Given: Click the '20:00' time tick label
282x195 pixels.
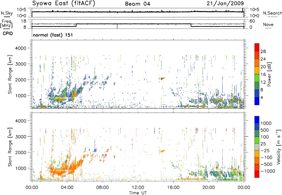Looking at the screenshot, I should (x=208, y=188).
